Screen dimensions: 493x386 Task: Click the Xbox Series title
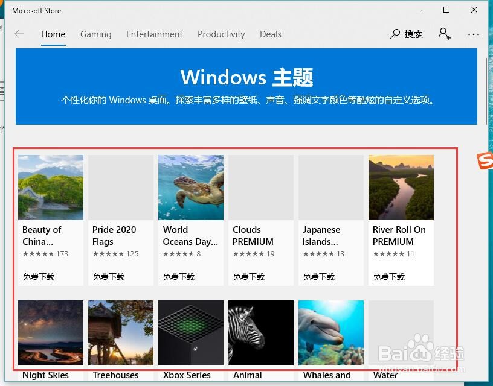187,375
